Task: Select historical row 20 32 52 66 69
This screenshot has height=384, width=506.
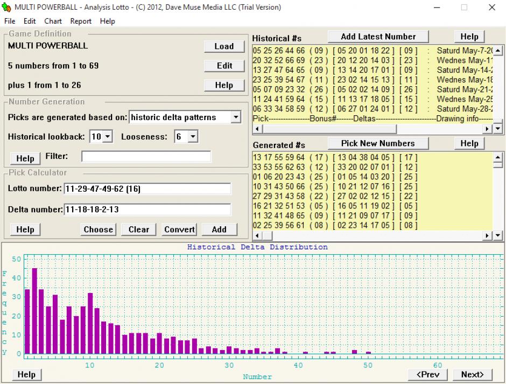Action: 373,60
